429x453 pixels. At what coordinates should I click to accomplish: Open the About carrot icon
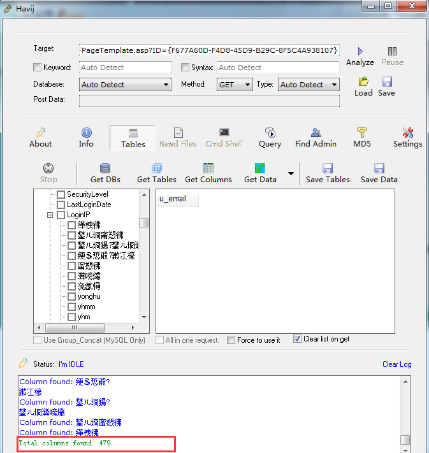point(40,133)
